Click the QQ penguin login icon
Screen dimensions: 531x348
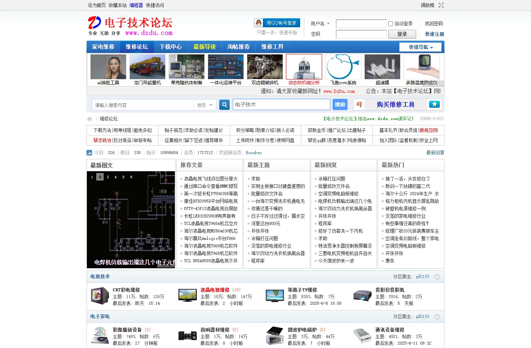click(x=258, y=23)
